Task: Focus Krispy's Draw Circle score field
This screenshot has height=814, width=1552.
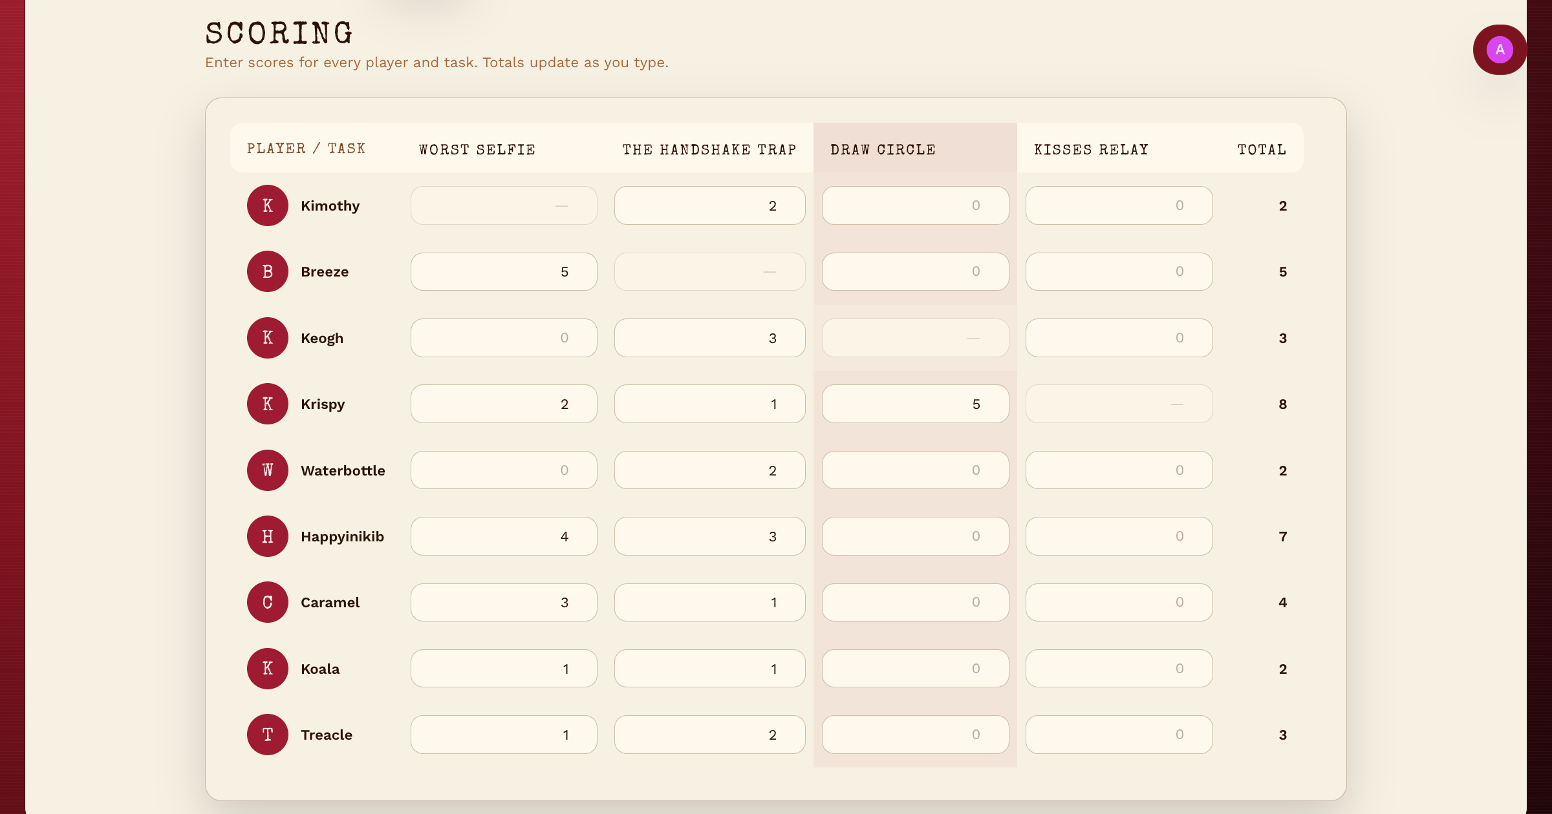Action: click(915, 404)
